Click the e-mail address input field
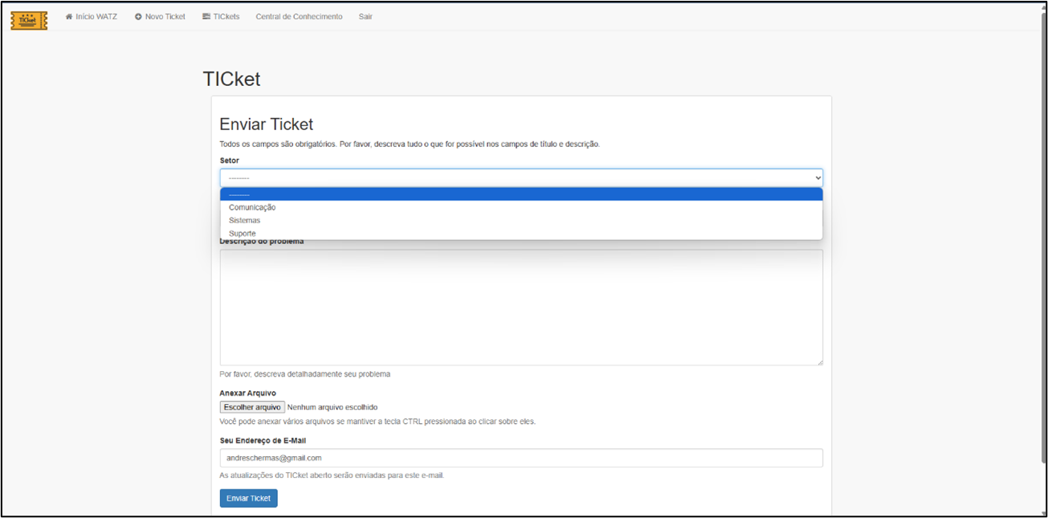Screen dimensions: 1048x518 coord(521,458)
